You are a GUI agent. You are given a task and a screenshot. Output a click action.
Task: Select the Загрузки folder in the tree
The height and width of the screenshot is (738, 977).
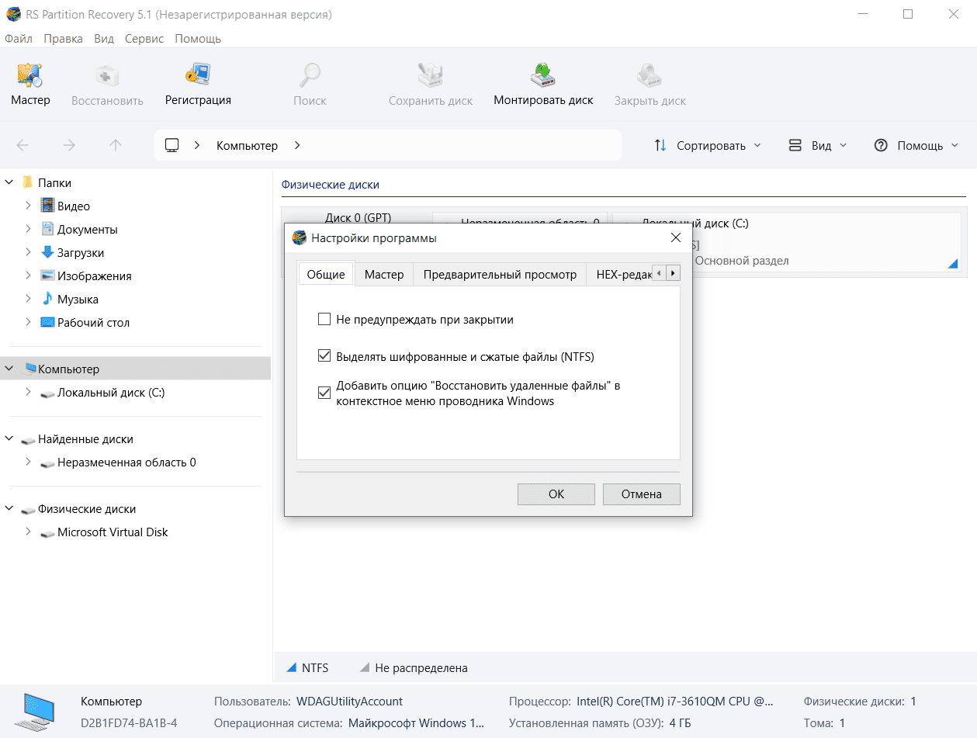click(81, 253)
